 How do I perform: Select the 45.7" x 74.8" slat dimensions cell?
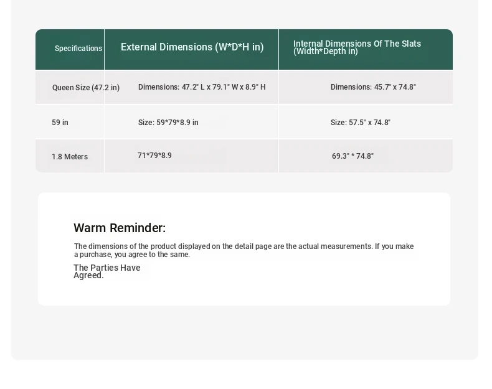(x=373, y=87)
